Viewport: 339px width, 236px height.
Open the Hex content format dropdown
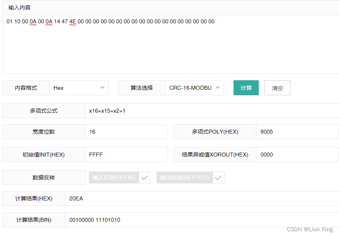coord(78,88)
